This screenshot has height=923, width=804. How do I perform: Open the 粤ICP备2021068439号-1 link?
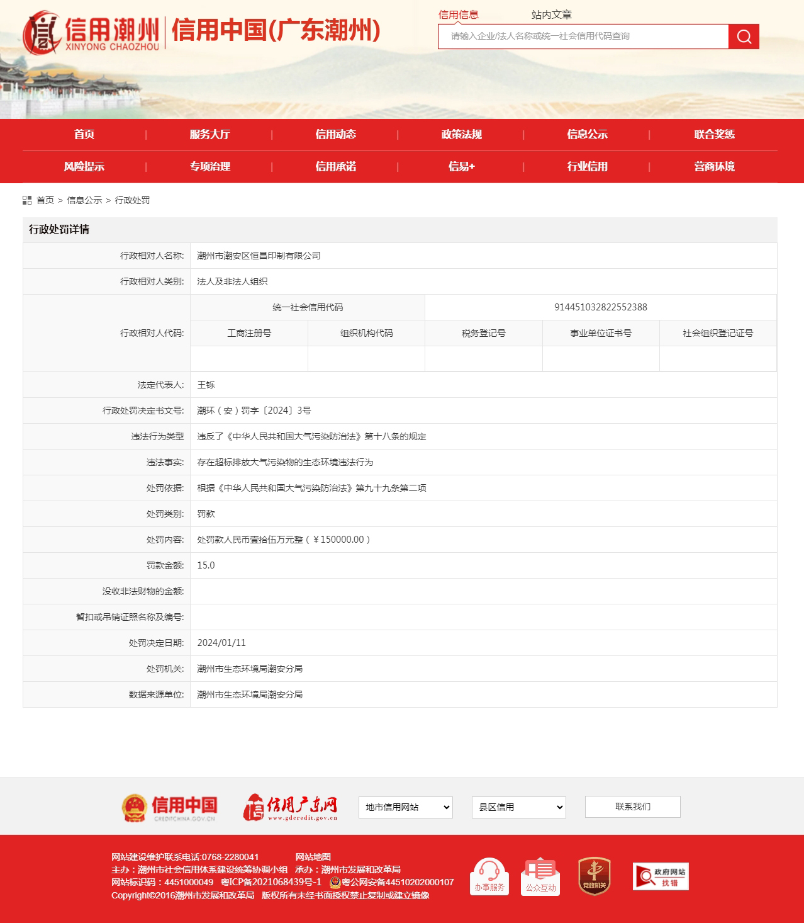271,882
